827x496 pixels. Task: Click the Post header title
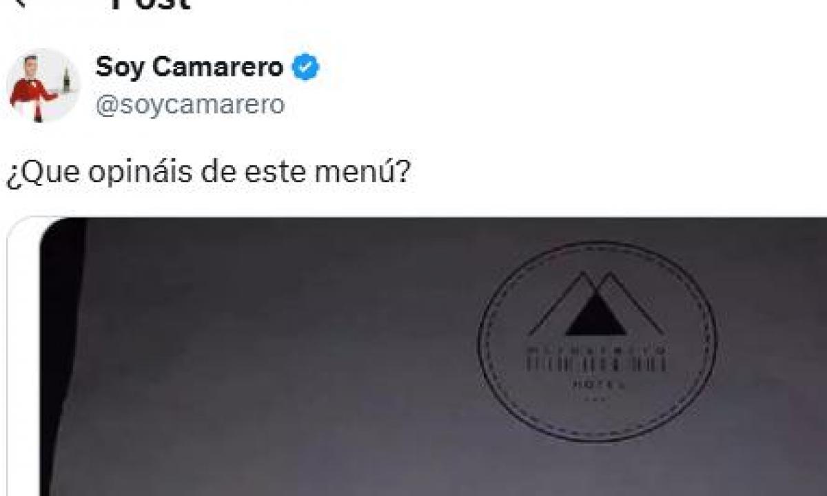pyautogui.click(x=150, y=4)
